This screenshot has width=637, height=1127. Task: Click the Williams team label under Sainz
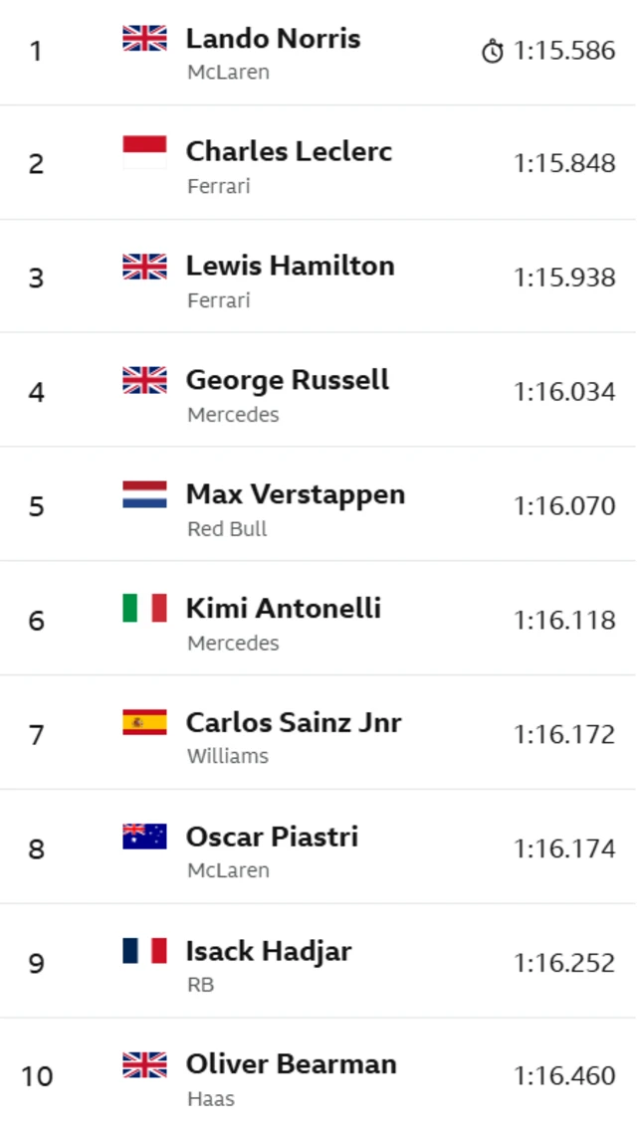point(227,756)
